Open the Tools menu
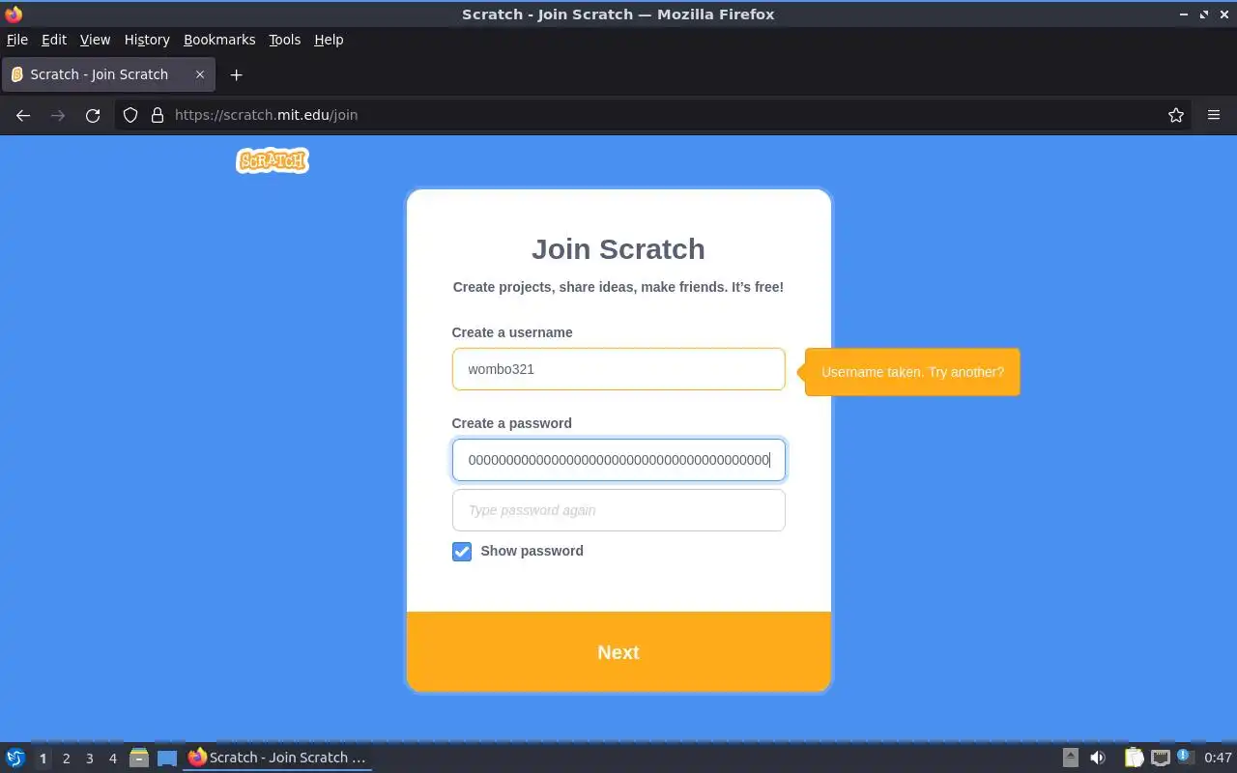The height and width of the screenshot is (773, 1237). [285, 40]
